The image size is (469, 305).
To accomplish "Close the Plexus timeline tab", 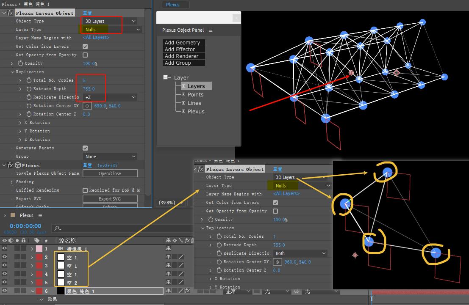I will point(5,215).
